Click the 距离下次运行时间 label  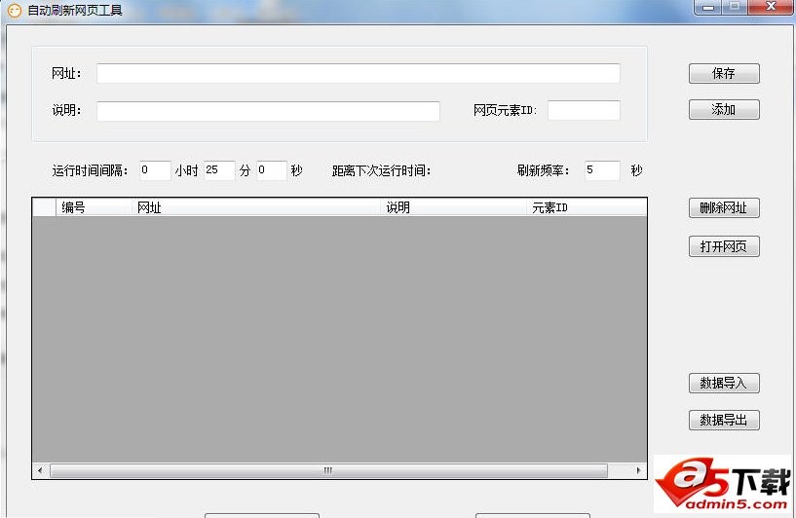pyautogui.click(x=381, y=171)
